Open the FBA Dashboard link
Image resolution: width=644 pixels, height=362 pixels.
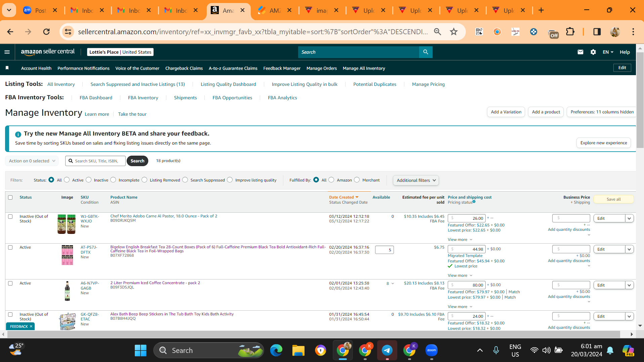(96, 98)
